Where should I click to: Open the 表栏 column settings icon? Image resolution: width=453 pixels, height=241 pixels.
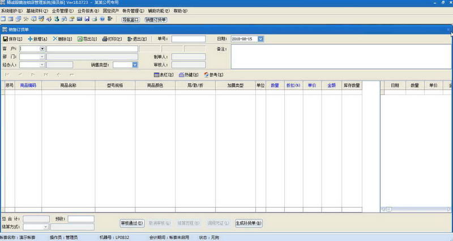[x=157, y=74]
